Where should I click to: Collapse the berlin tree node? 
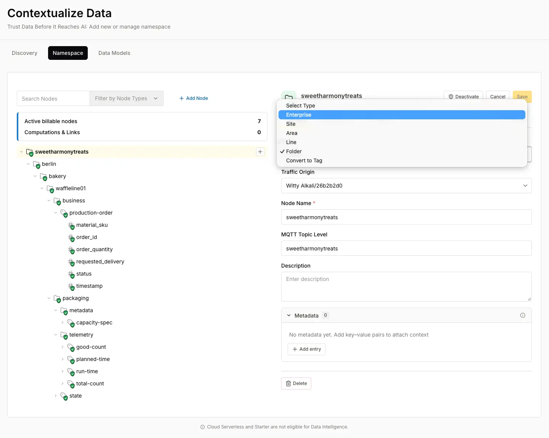click(28, 164)
